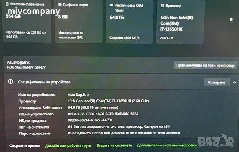Click the 2.60 GHz text in processor card
Image resolution: width=239 pixels, height=152 pixels.
[167, 38]
